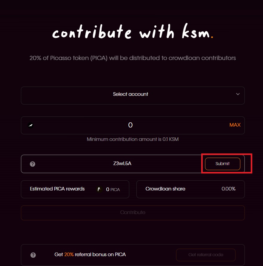Click the Get referral code button
The width and height of the screenshot is (263, 266).
coord(206,255)
